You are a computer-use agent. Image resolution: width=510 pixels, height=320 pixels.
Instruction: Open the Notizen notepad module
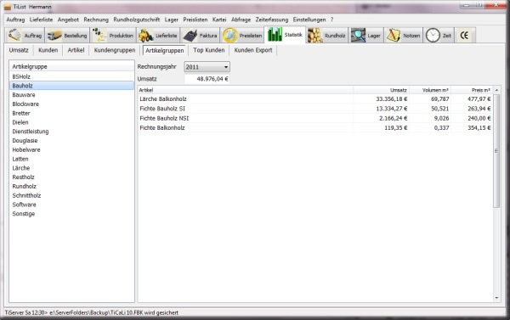point(403,36)
